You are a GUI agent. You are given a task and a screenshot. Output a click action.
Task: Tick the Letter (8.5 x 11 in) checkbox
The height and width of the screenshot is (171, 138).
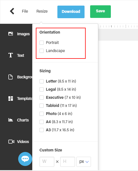[41, 81]
